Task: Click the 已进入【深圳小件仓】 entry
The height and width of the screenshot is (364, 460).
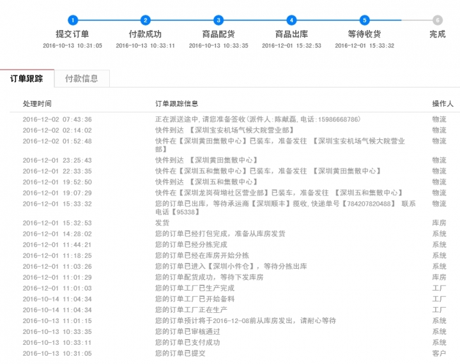Action: (x=231, y=266)
